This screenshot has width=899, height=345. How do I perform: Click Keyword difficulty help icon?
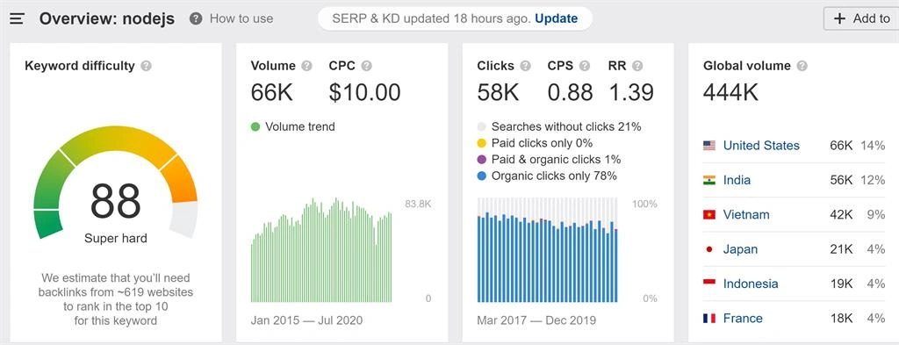[x=147, y=66]
